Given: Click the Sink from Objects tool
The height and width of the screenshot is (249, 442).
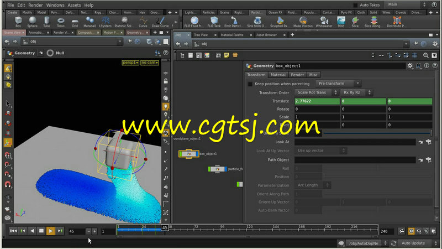Looking at the screenshot, I should tap(256, 22).
